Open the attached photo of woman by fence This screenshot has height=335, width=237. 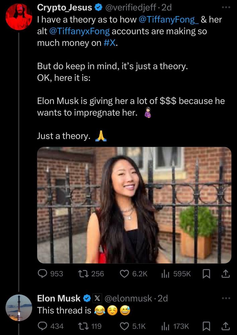click(134, 205)
